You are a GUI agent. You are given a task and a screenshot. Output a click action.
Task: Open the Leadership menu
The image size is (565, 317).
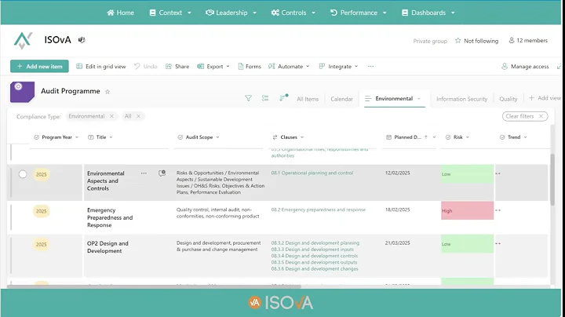(x=231, y=13)
